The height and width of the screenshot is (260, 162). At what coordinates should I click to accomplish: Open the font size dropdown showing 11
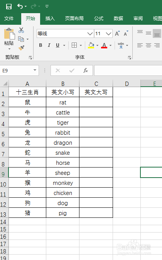pyautogui.click(x=103, y=34)
